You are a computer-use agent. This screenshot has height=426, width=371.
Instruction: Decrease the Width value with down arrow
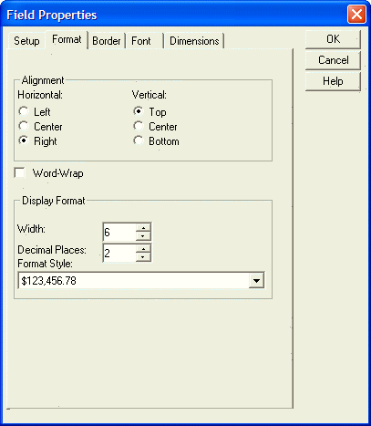coord(143,236)
